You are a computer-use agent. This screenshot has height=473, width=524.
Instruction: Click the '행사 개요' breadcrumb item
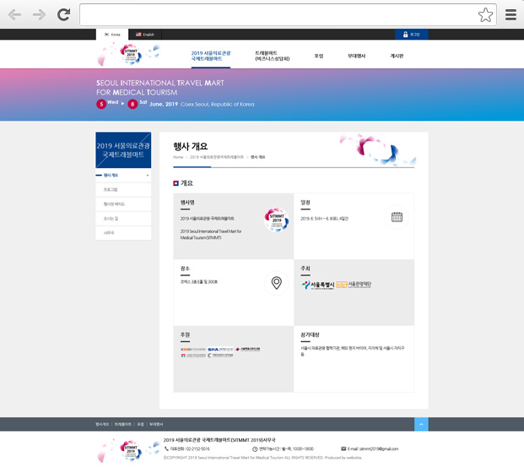point(257,157)
